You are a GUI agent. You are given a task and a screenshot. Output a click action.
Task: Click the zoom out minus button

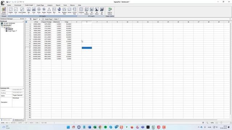pyautogui.click(x=217, y=123)
